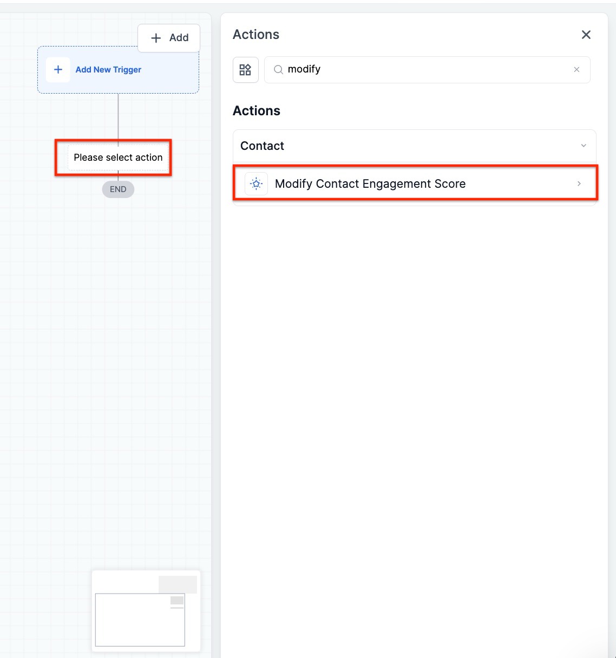Screen dimensions: 616x658
Task: Click the workflow minimap thumbnail
Action: 146,611
